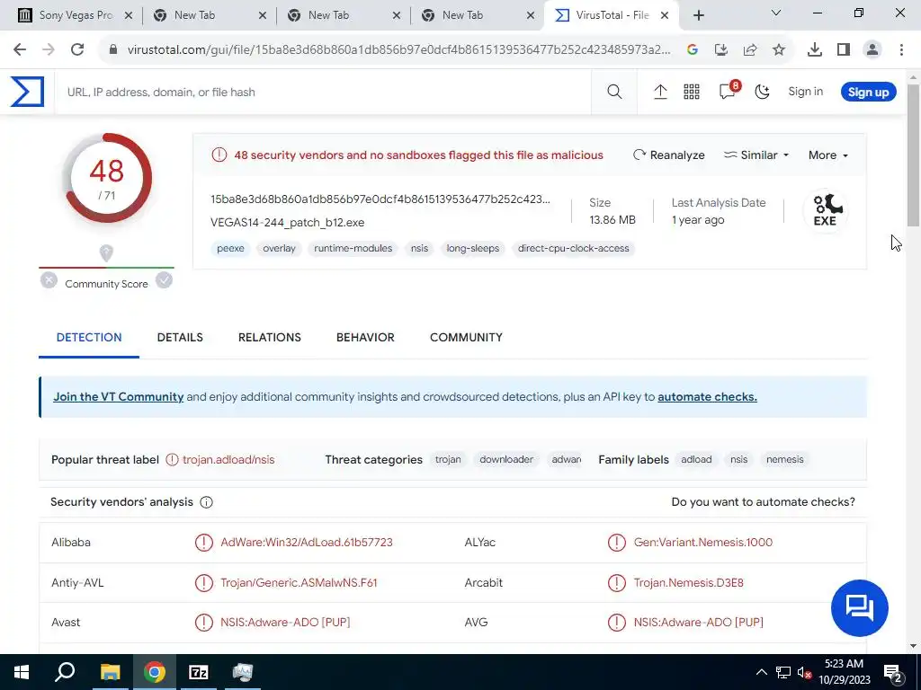Show hidden system tray icons

pos(761,672)
